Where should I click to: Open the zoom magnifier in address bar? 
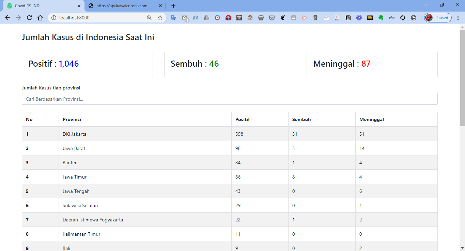click(149, 18)
